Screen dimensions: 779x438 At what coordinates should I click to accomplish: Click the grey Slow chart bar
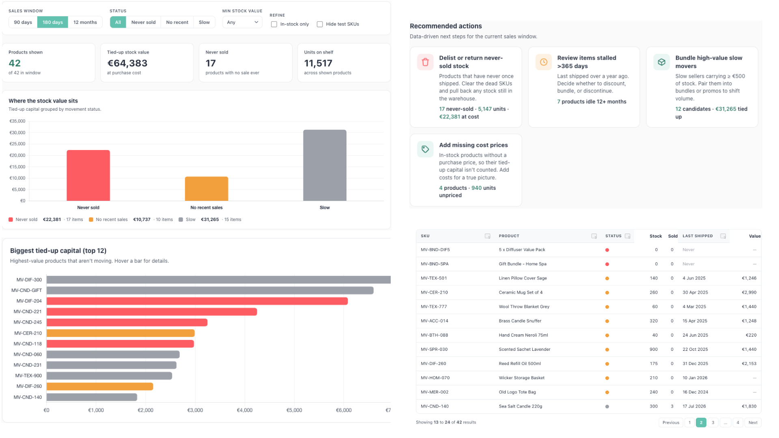(x=325, y=165)
